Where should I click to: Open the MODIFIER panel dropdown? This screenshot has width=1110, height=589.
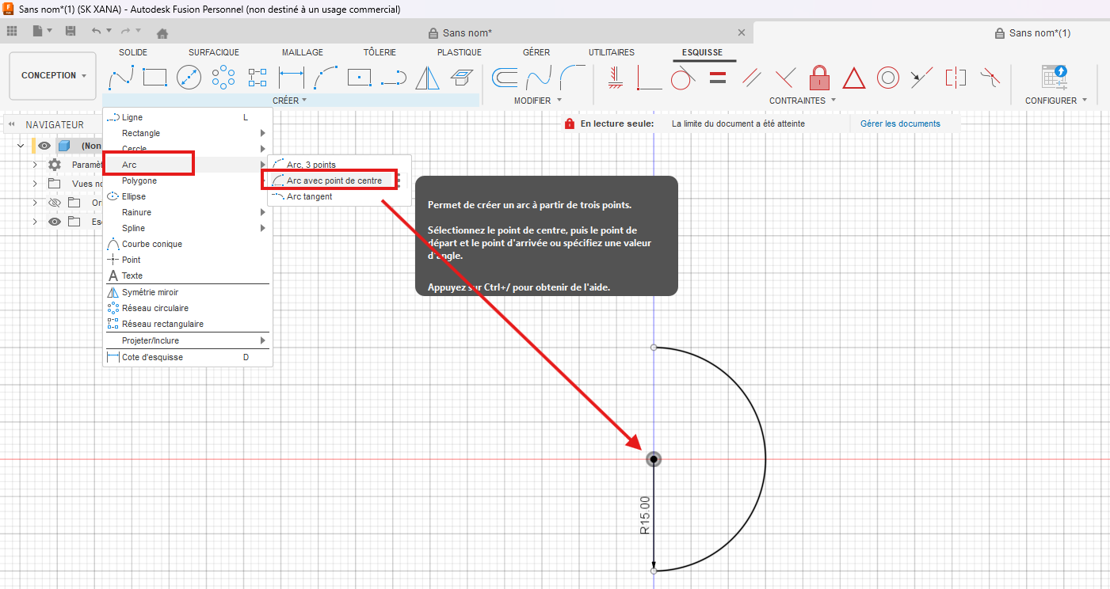tap(538, 101)
